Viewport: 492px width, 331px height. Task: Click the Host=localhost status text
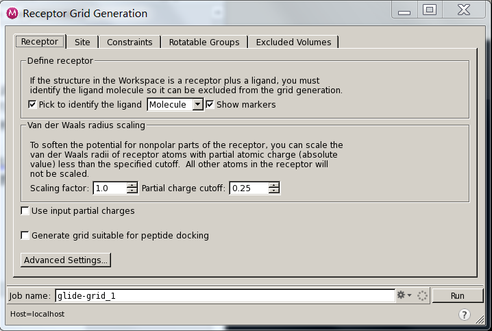point(37,314)
